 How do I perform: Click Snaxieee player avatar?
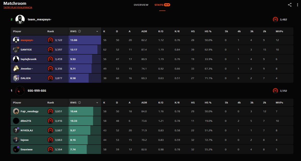16,149
